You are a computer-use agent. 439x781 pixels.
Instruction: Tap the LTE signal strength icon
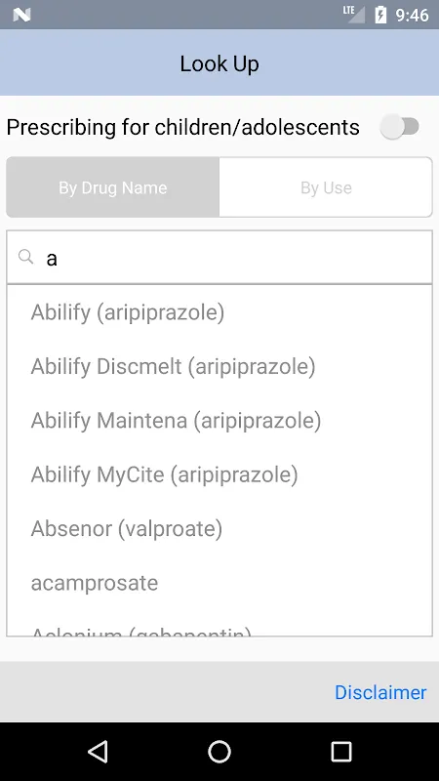click(353, 15)
